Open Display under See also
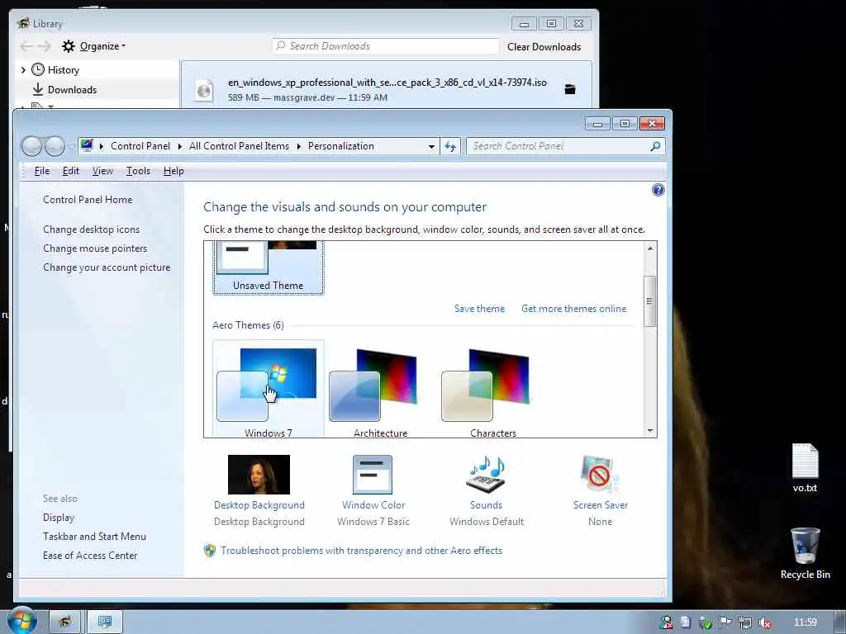 (x=59, y=518)
